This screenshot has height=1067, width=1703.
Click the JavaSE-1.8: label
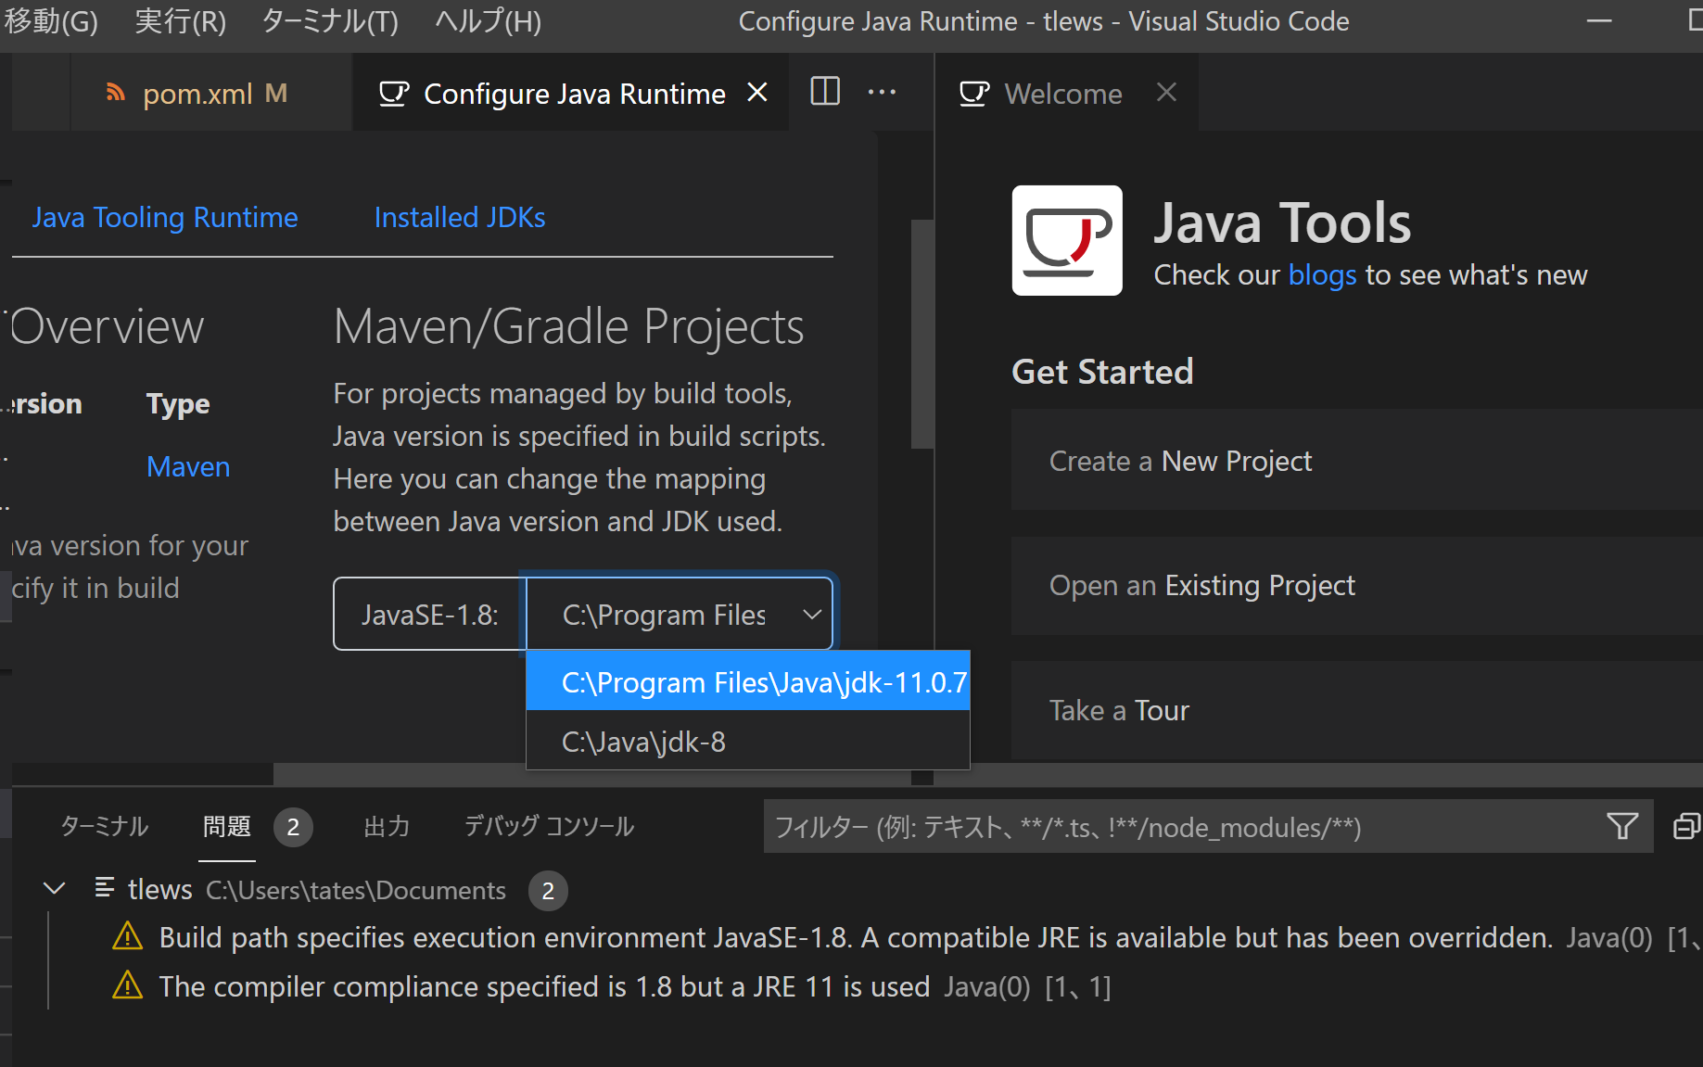pos(430,614)
